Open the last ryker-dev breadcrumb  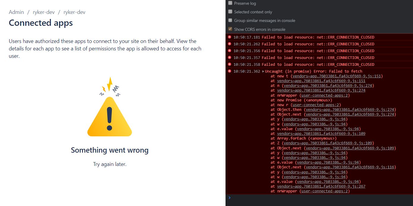74,12
